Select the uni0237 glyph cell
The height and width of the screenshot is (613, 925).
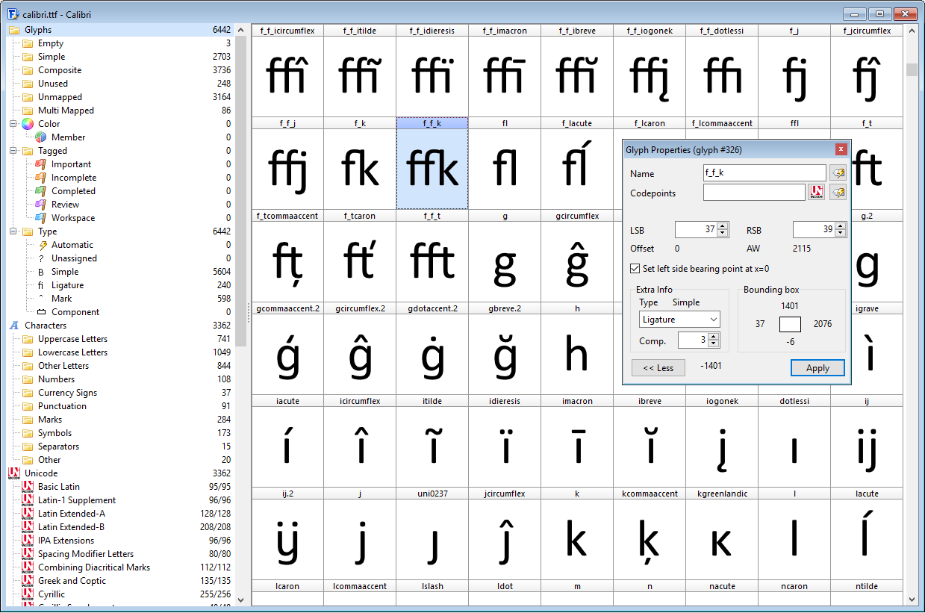pos(432,534)
